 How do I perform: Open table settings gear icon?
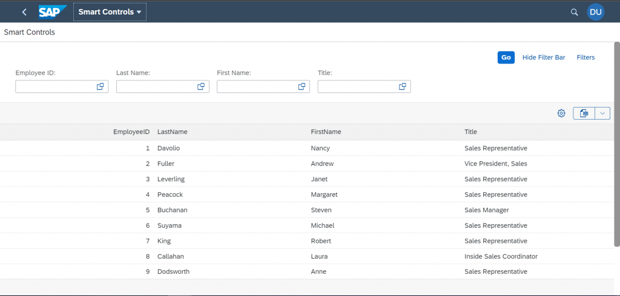[561, 114]
